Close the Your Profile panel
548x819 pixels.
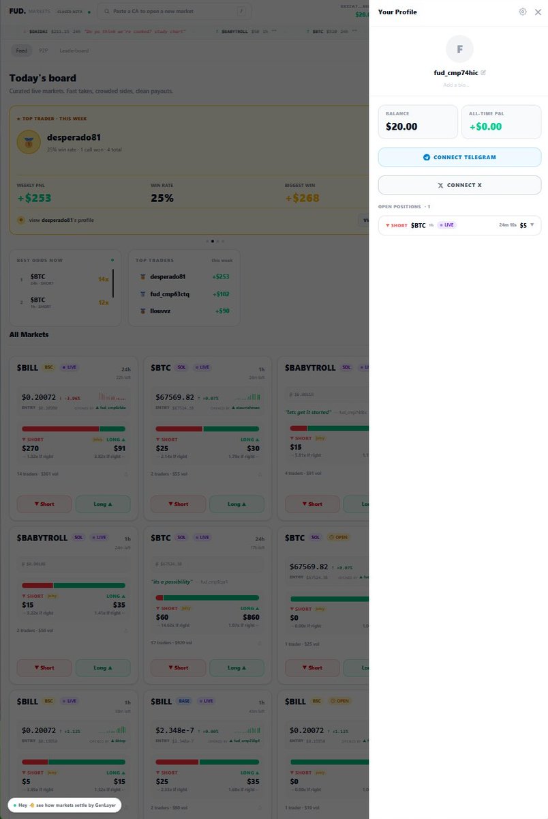pyautogui.click(x=538, y=12)
